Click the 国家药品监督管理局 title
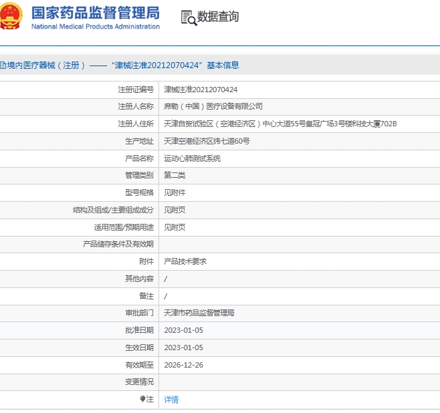Screen dimensions: 440x413 pyautogui.click(x=96, y=13)
